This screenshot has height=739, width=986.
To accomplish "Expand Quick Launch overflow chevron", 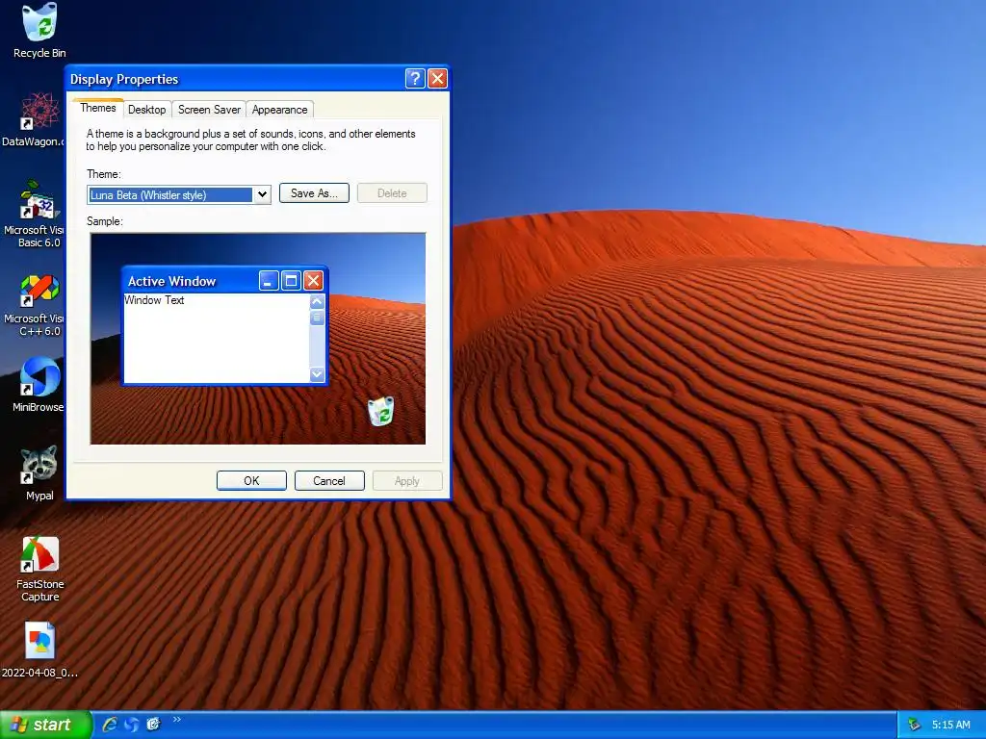I will pos(177,720).
